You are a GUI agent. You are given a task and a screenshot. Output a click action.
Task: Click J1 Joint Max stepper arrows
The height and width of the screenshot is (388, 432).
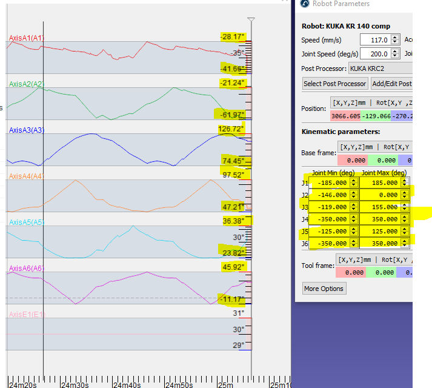click(x=405, y=183)
